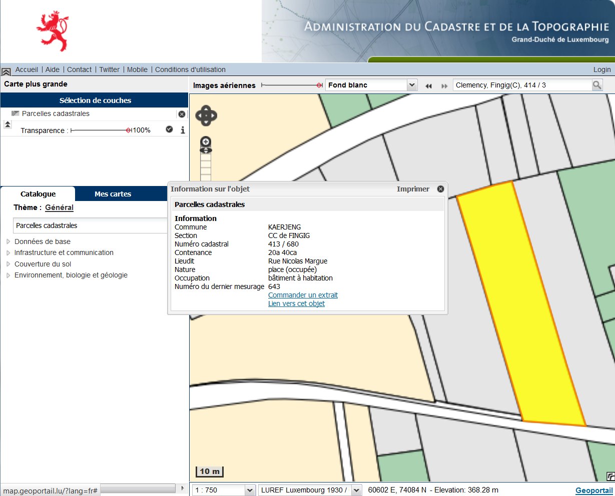Open Accueil in the top menu
615x496 pixels.
(27, 69)
